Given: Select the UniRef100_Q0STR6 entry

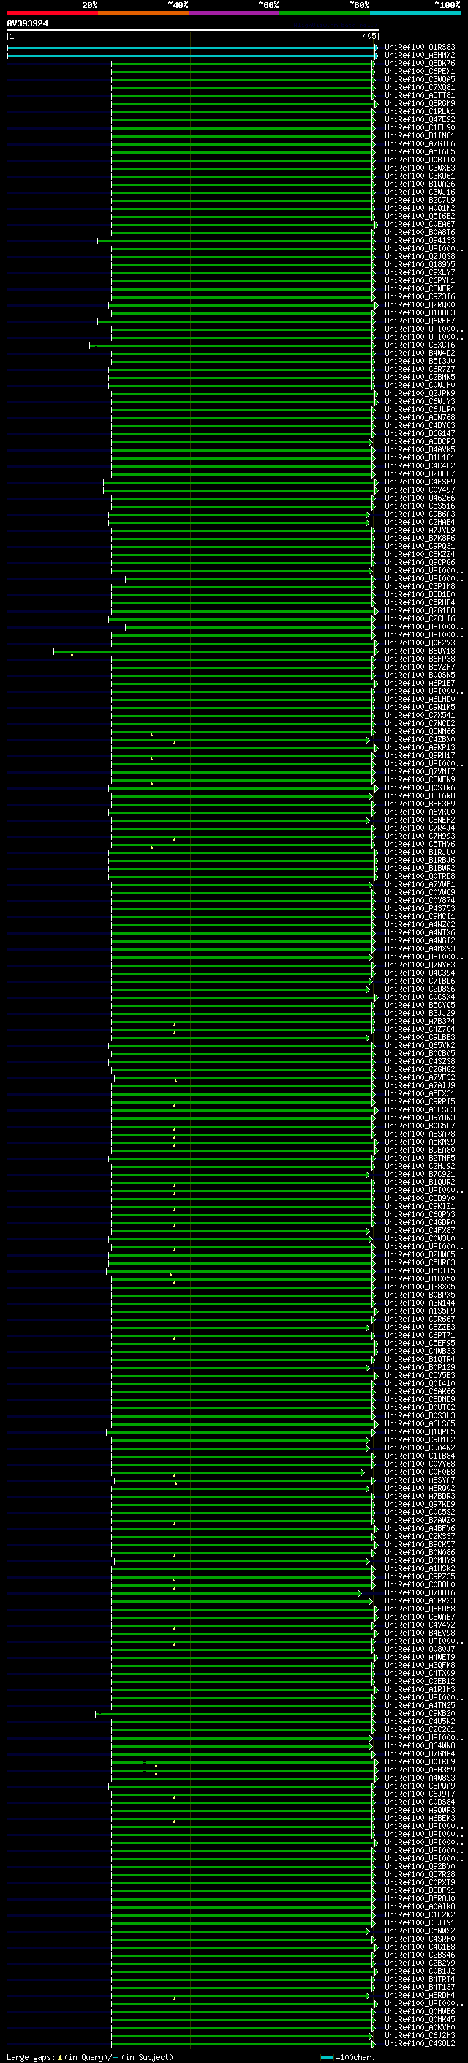Looking at the screenshot, I should click(x=420, y=788).
